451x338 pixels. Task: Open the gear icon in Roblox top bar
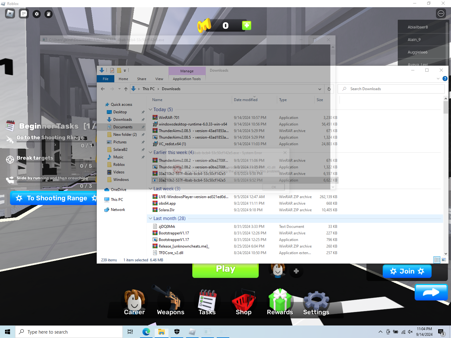pyautogui.click(x=37, y=14)
